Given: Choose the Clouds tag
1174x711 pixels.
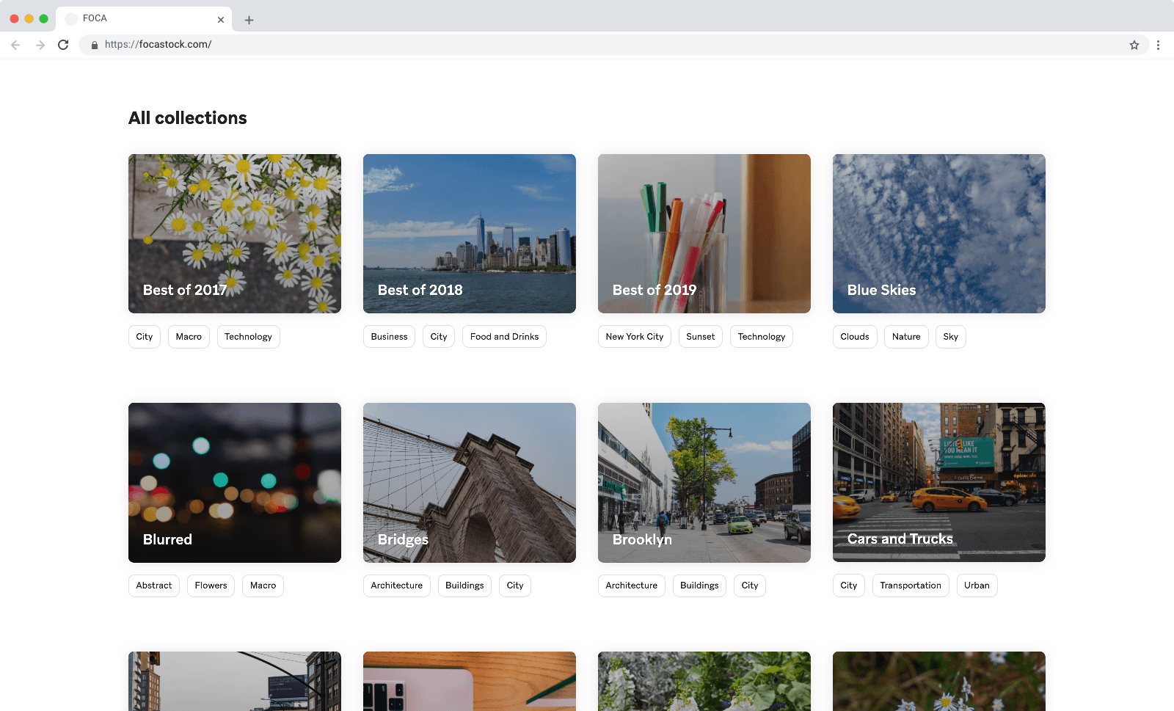Looking at the screenshot, I should pyautogui.click(x=854, y=337).
